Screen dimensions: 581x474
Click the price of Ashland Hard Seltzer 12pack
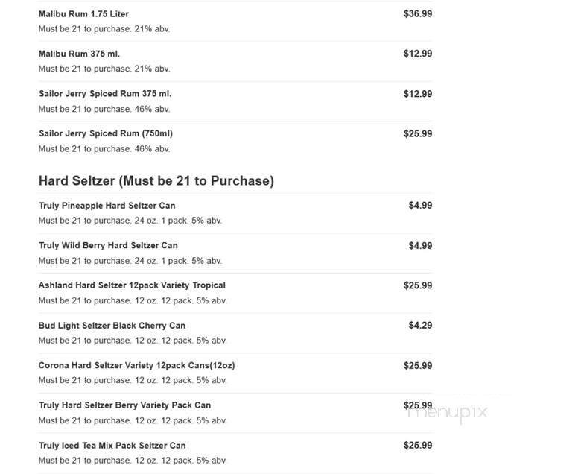(417, 285)
